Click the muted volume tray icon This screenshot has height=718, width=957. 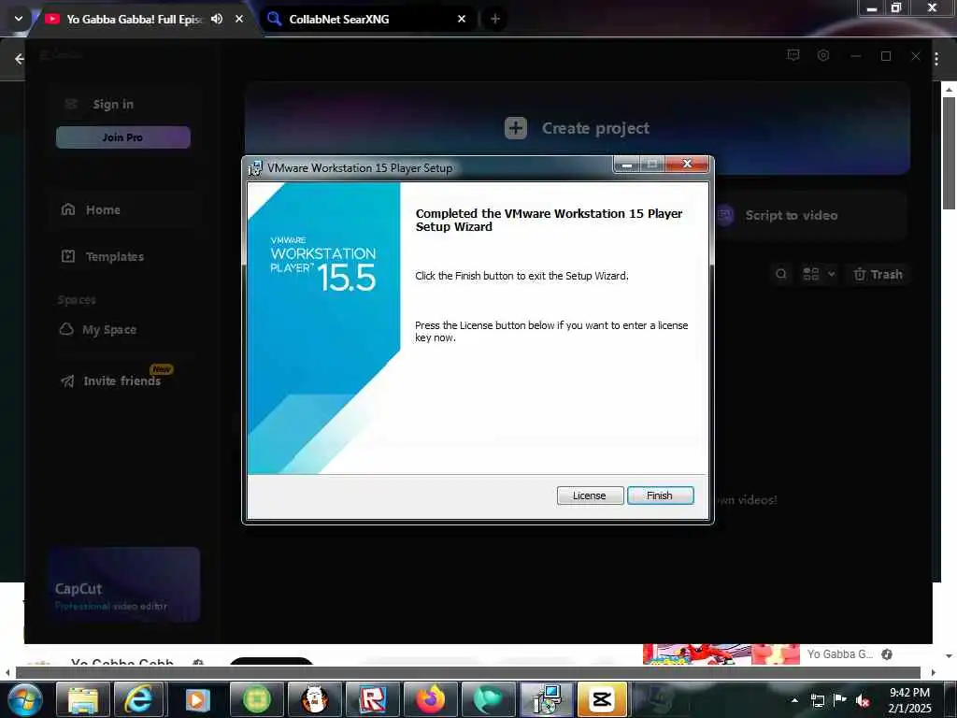[x=863, y=700]
